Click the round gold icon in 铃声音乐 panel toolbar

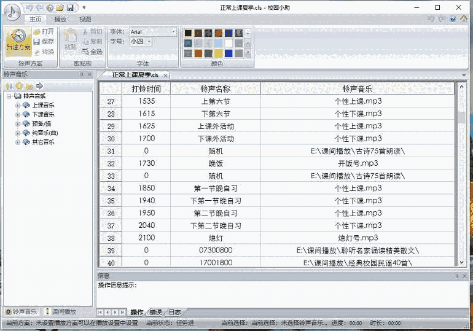click(19, 86)
